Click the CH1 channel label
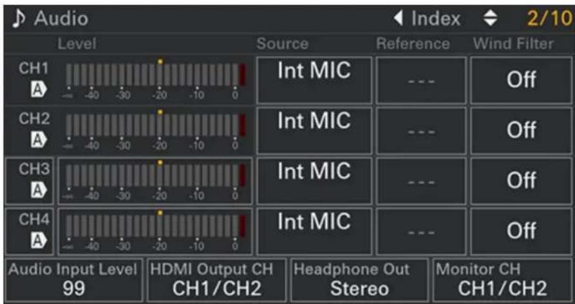 pos(34,69)
